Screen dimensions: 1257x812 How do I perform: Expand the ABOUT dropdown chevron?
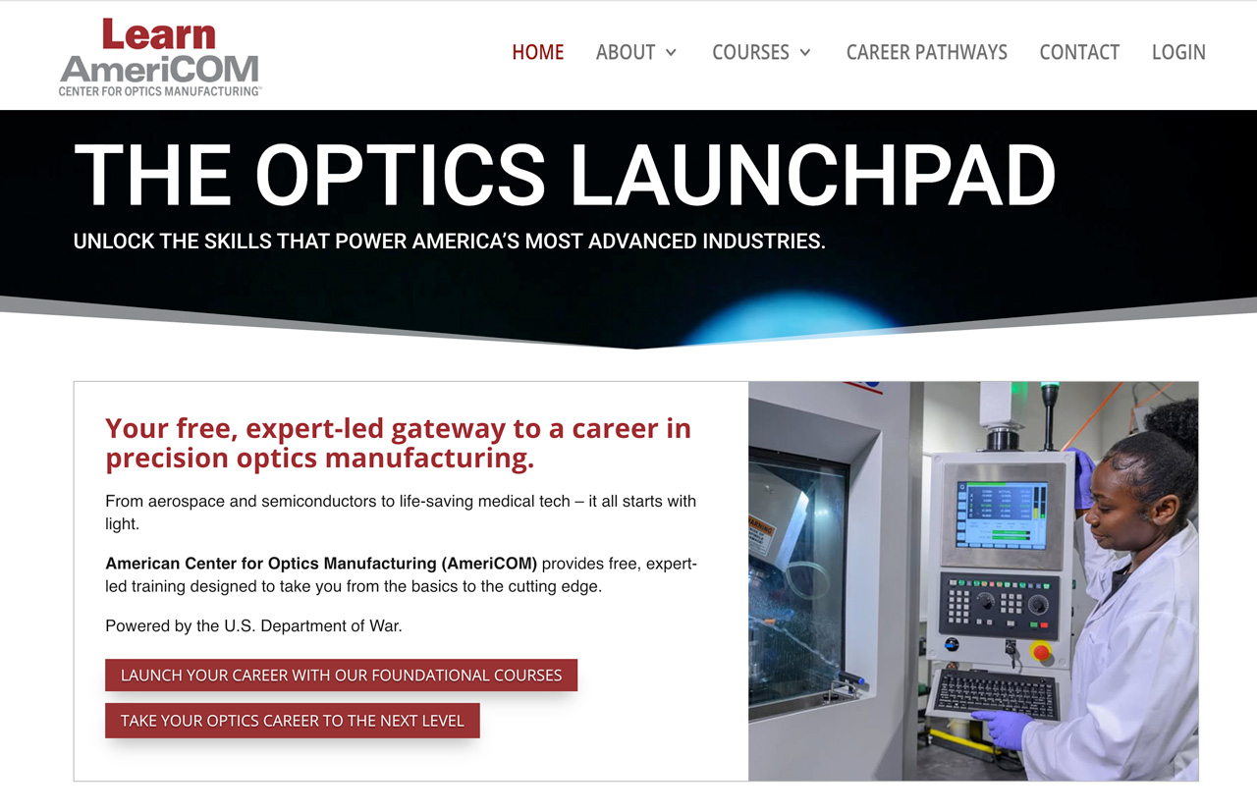[672, 52]
